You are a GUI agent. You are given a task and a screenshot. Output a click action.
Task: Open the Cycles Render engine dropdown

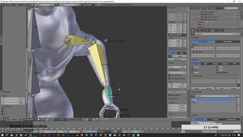point(89,5)
